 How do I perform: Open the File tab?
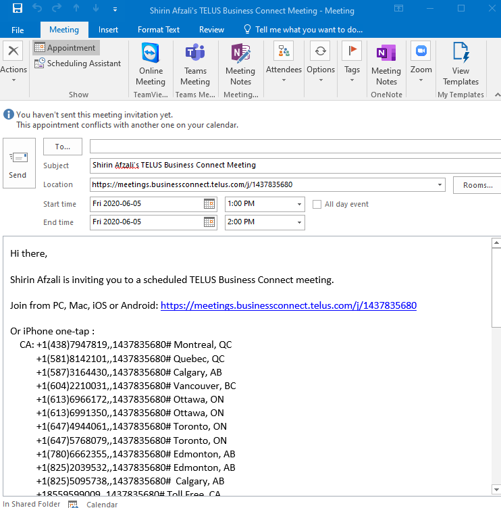click(18, 30)
